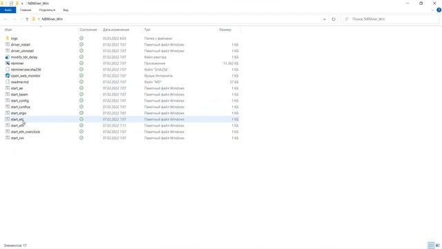Click the Приложение type cell
442x249 pixels.
[x=155, y=63]
